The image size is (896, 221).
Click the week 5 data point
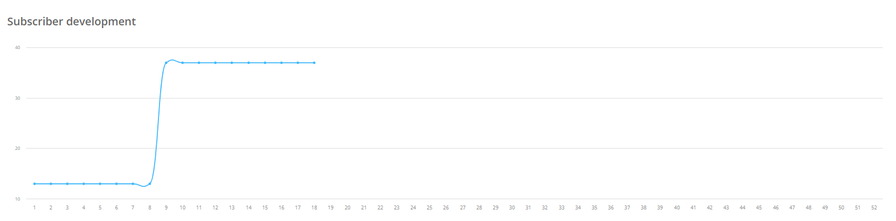click(100, 184)
